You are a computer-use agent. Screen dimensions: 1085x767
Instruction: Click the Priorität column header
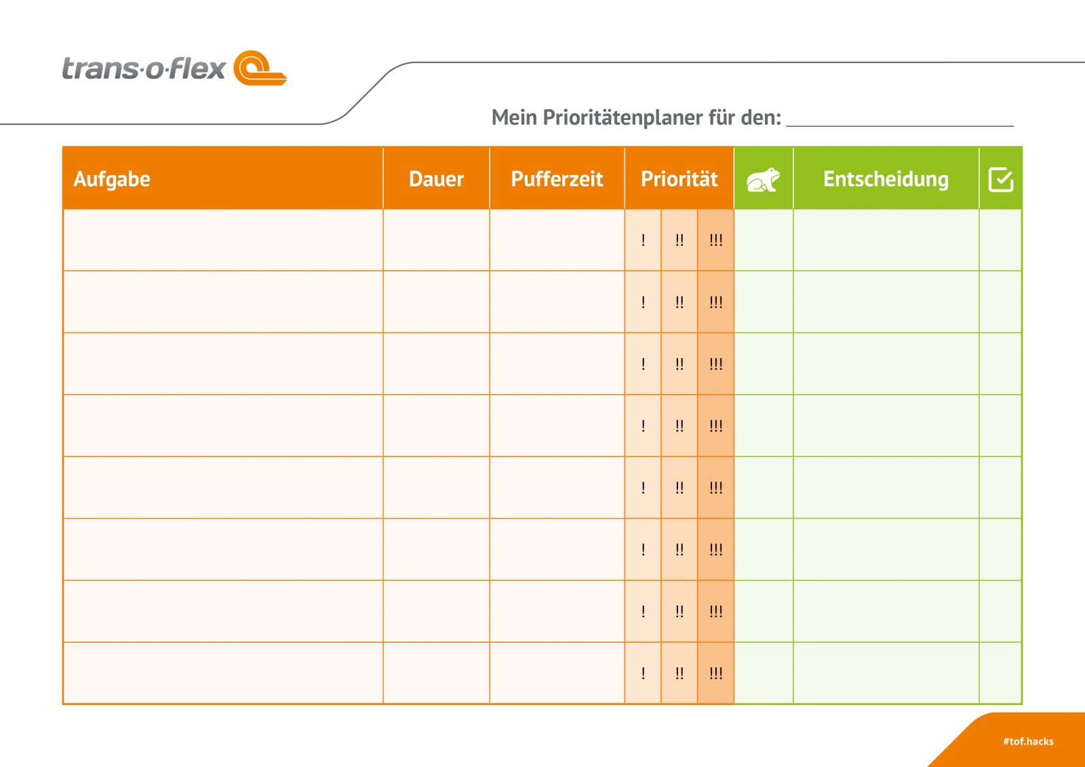(679, 179)
